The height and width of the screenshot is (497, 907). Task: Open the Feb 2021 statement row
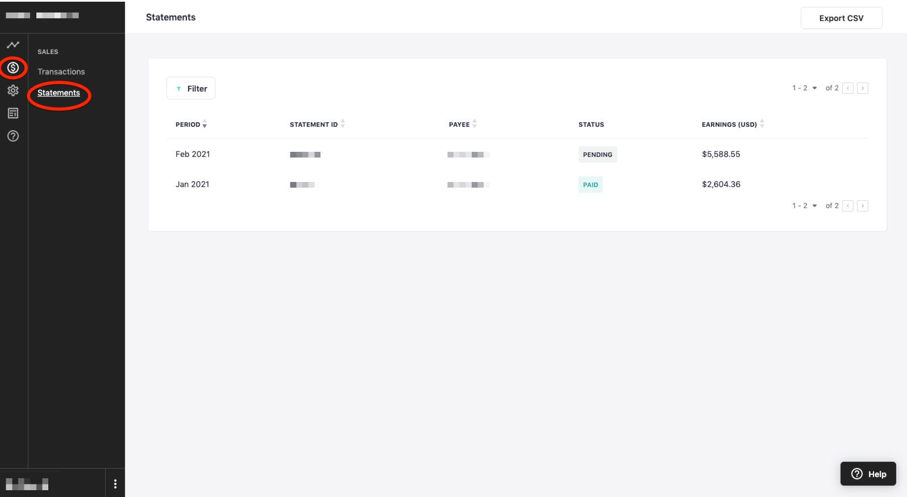517,154
